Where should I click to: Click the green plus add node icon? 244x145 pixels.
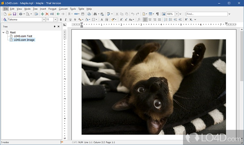pos(42,14)
